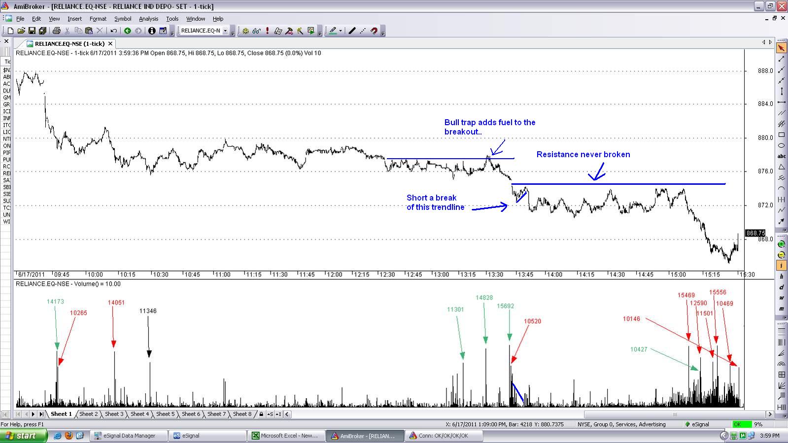Open the pencil line color dropdown arrow
This screenshot has width=788, height=443.
[340, 31]
